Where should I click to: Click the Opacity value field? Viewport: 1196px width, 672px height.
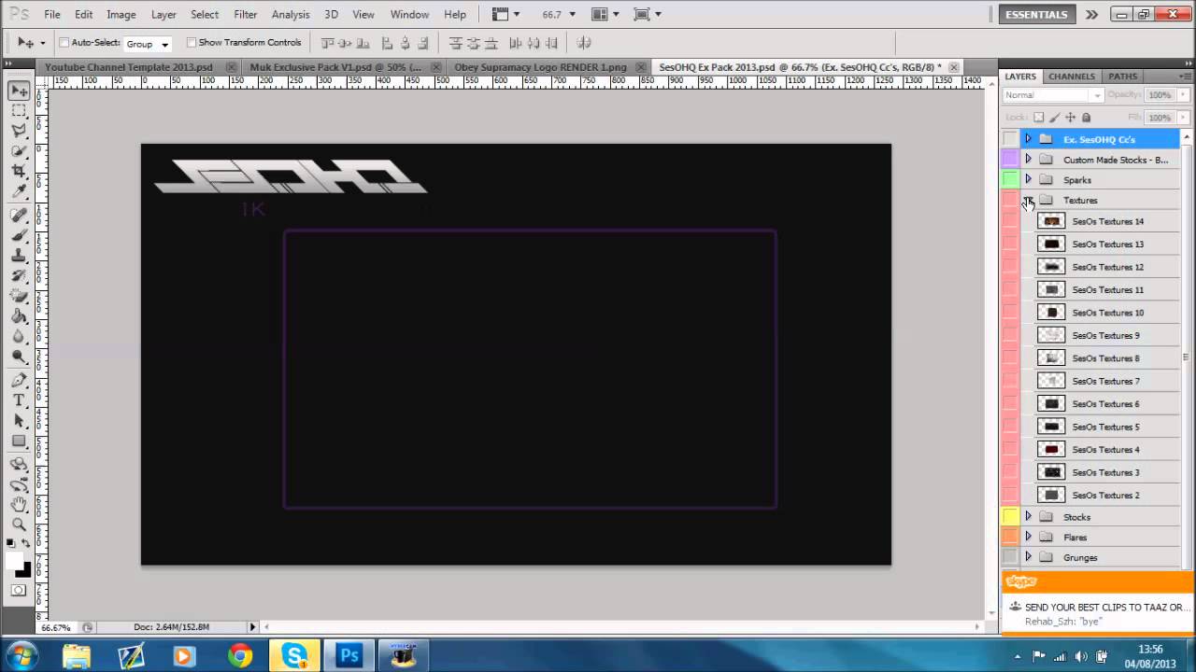1160,95
